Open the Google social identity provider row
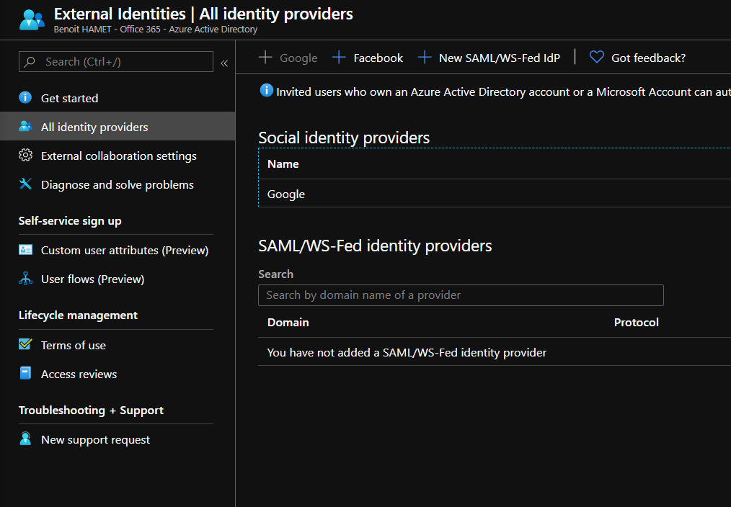 [x=286, y=194]
